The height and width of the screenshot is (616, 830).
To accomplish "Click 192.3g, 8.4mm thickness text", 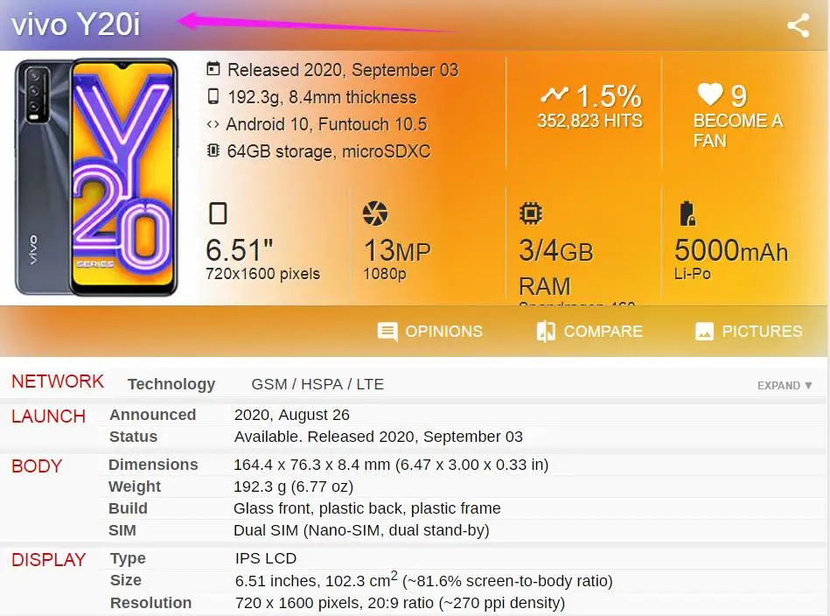I will click(322, 97).
